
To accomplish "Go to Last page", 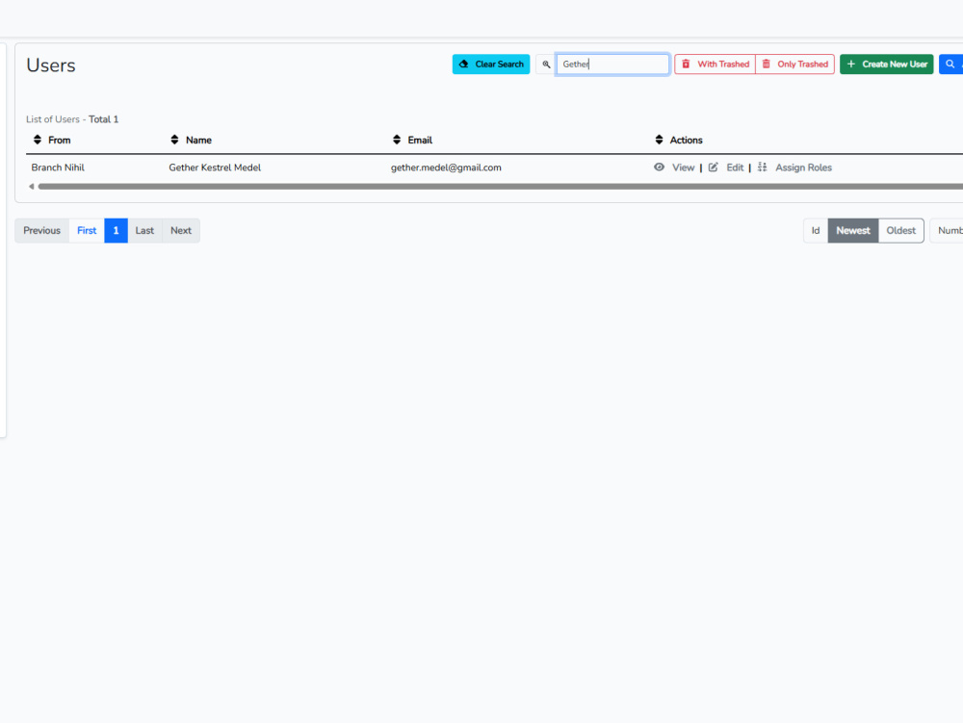I will pos(144,231).
